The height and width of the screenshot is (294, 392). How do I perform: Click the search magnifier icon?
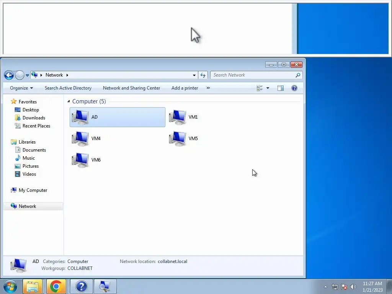pyautogui.click(x=298, y=75)
